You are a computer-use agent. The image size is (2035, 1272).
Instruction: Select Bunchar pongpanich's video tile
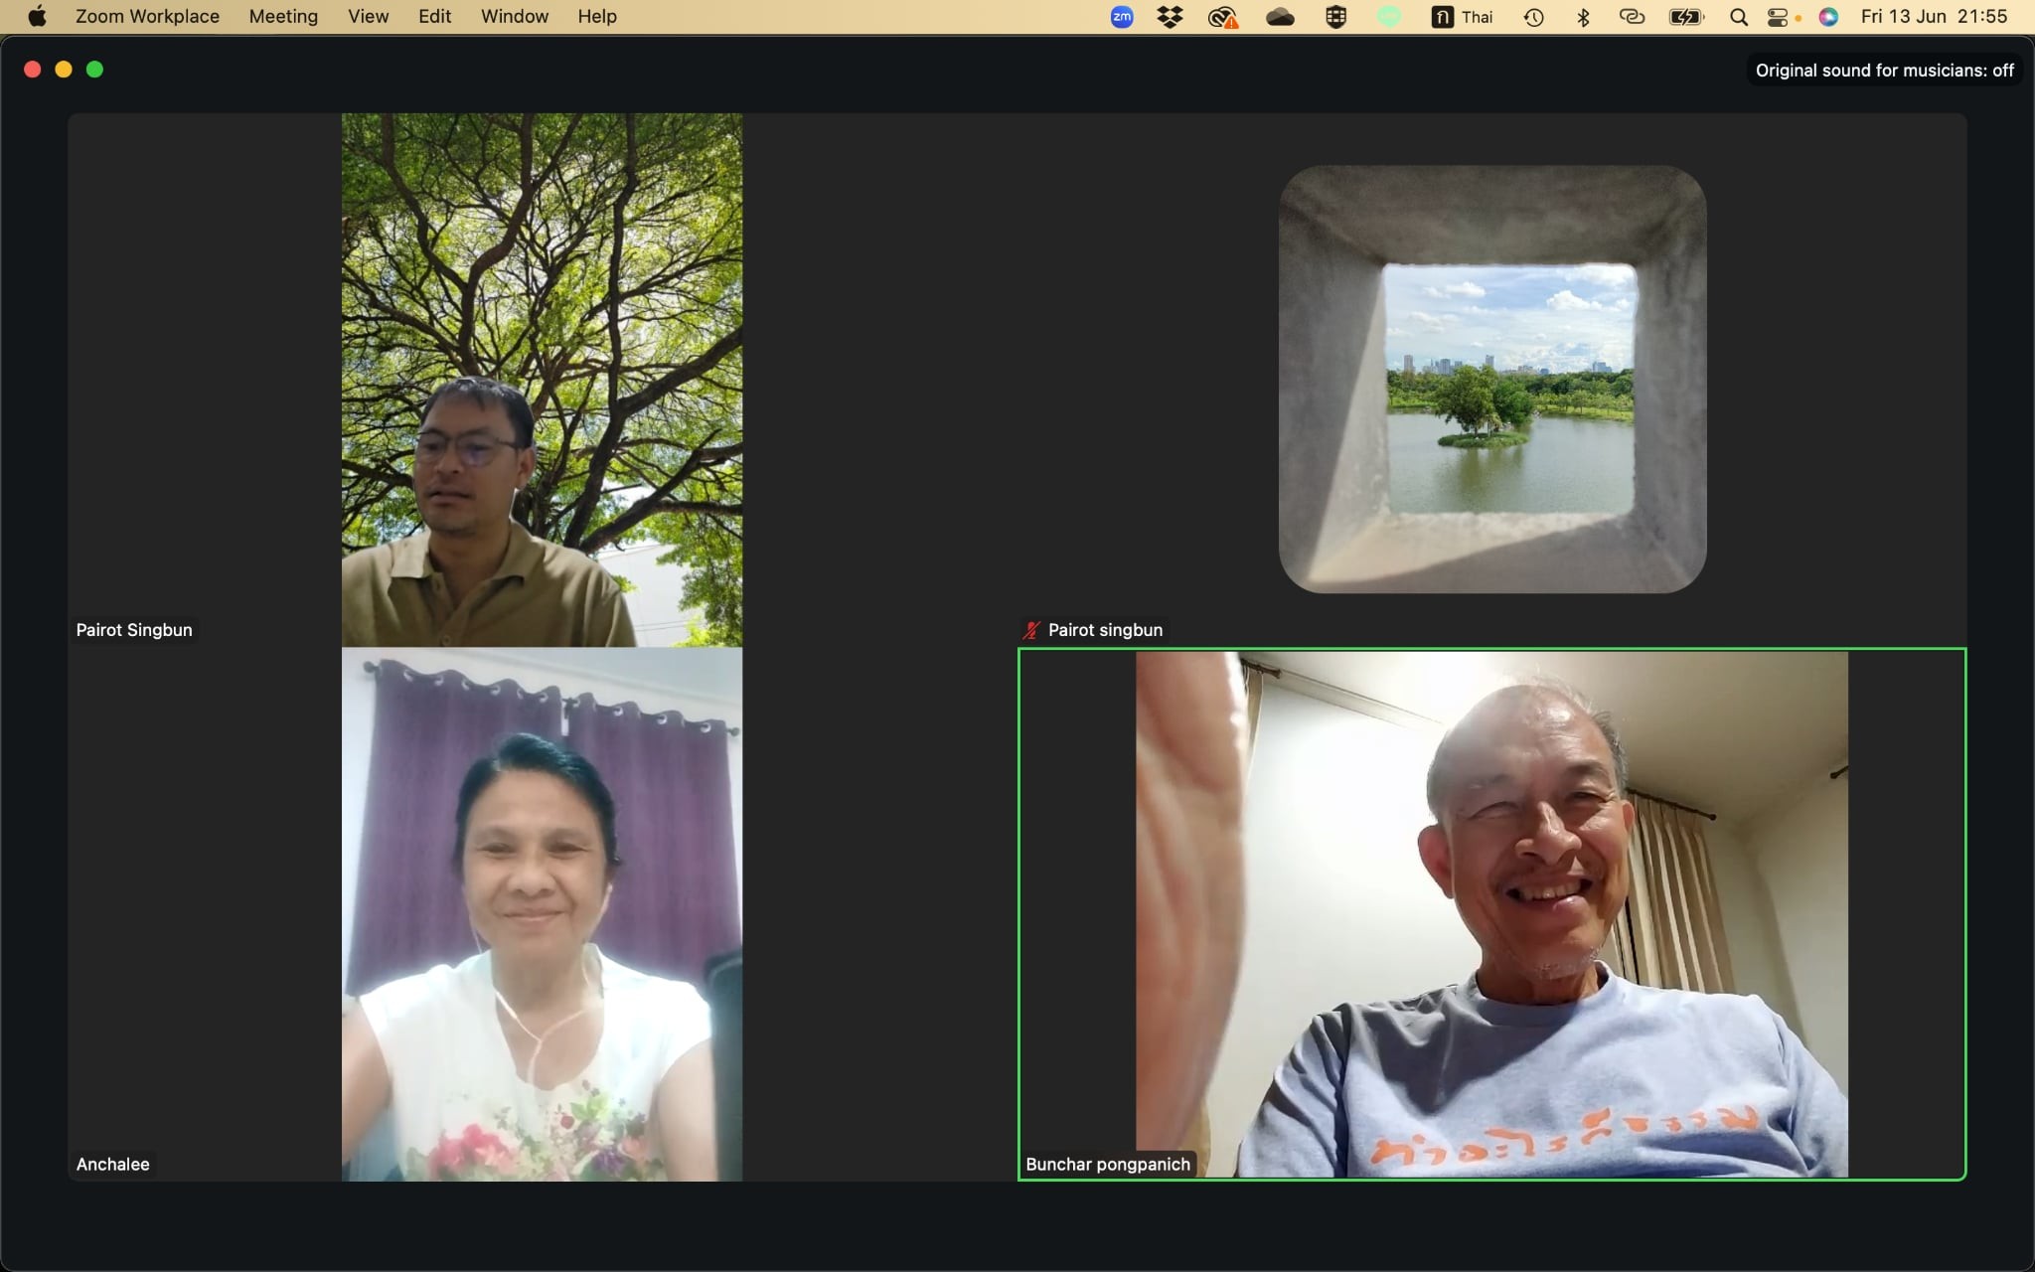click(x=1491, y=914)
